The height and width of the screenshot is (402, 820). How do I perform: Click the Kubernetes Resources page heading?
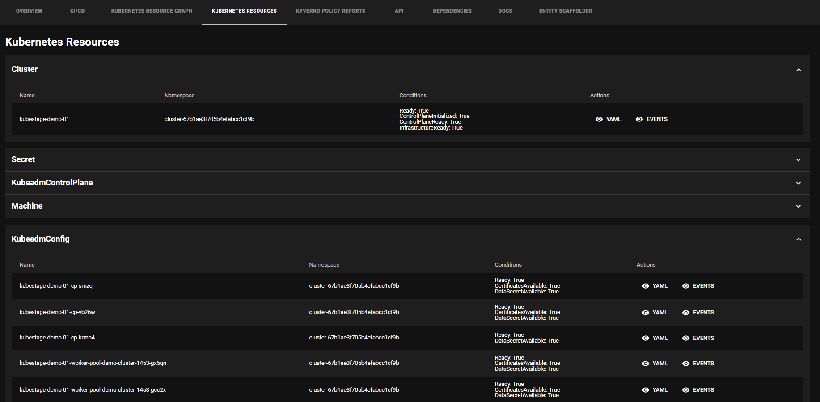62,42
